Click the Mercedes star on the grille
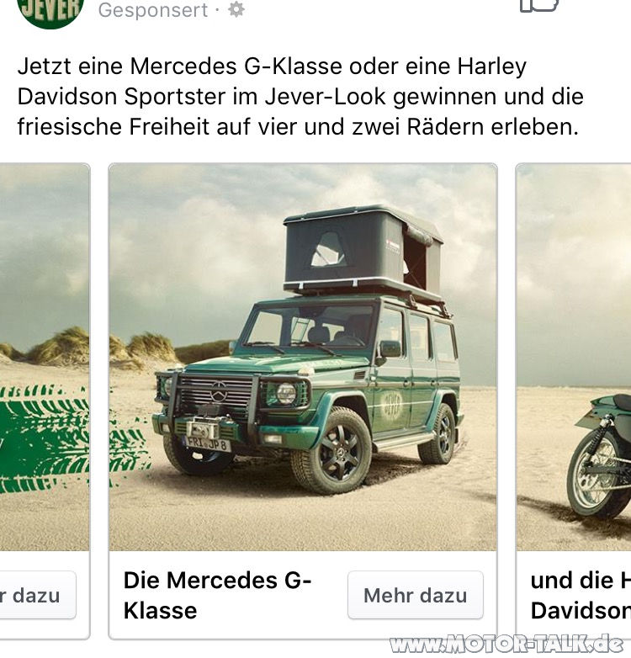631x658 pixels. [219, 392]
